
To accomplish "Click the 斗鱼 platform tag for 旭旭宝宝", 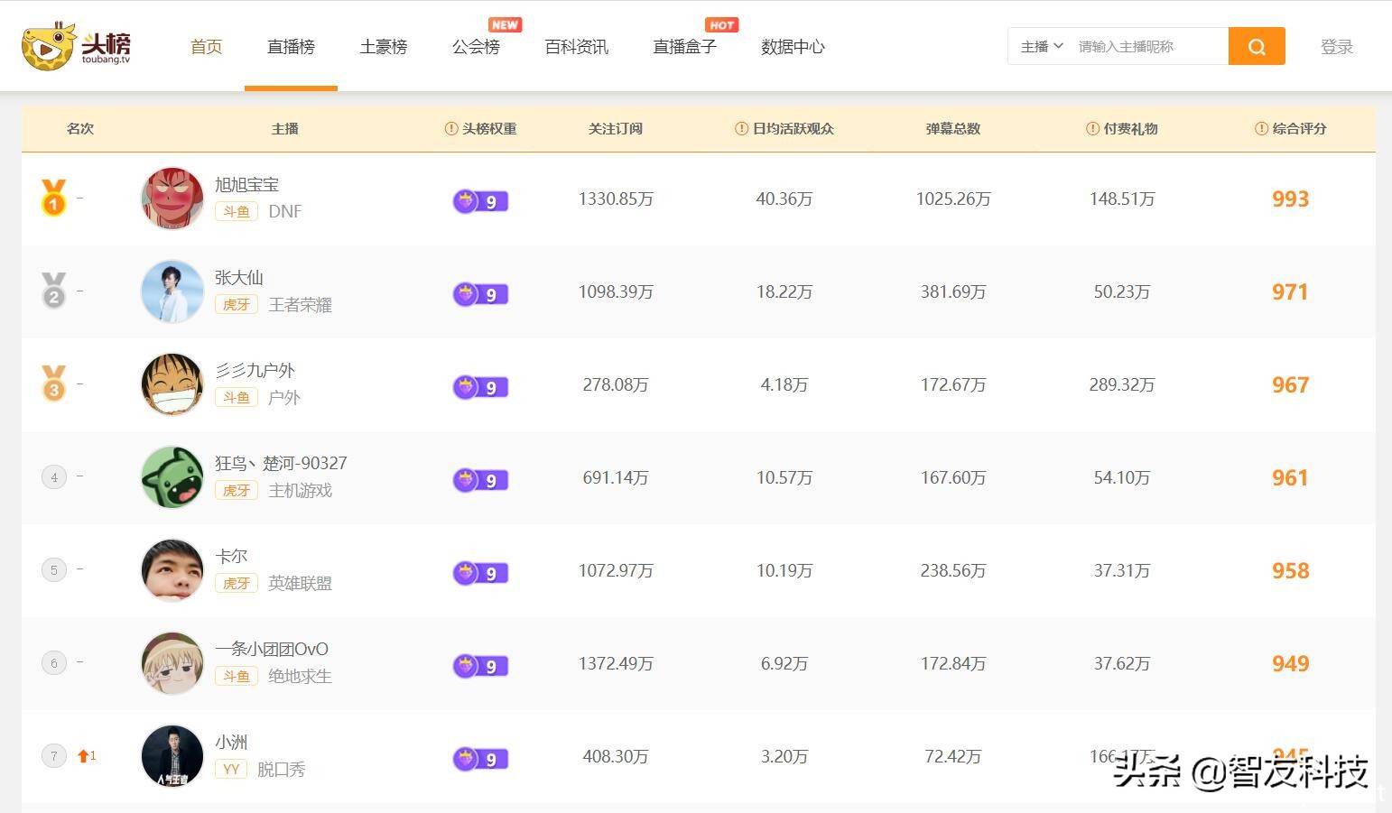I will (237, 212).
